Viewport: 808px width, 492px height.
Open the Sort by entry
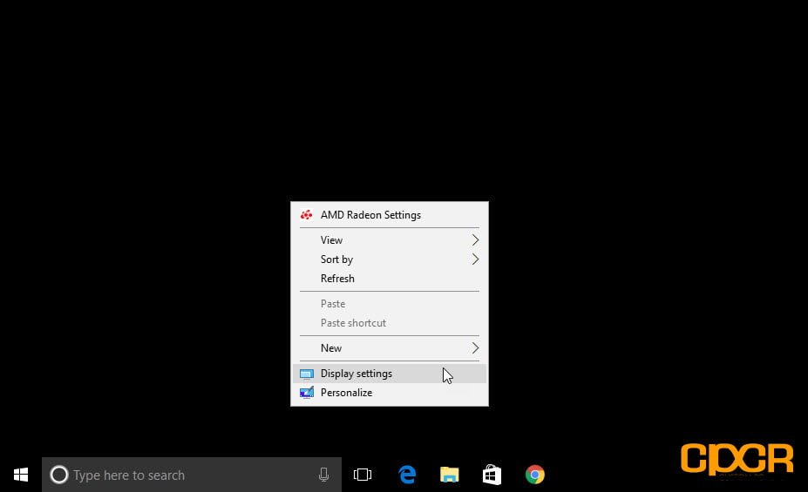coord(389,259)
